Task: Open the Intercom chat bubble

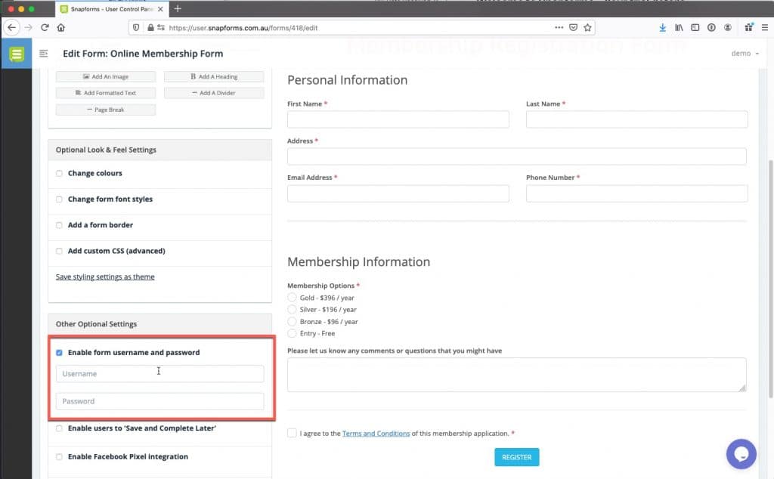Action: pos(741,453)
